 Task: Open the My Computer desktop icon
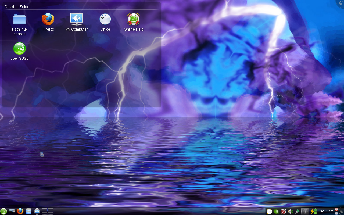(x=77, y=23)
